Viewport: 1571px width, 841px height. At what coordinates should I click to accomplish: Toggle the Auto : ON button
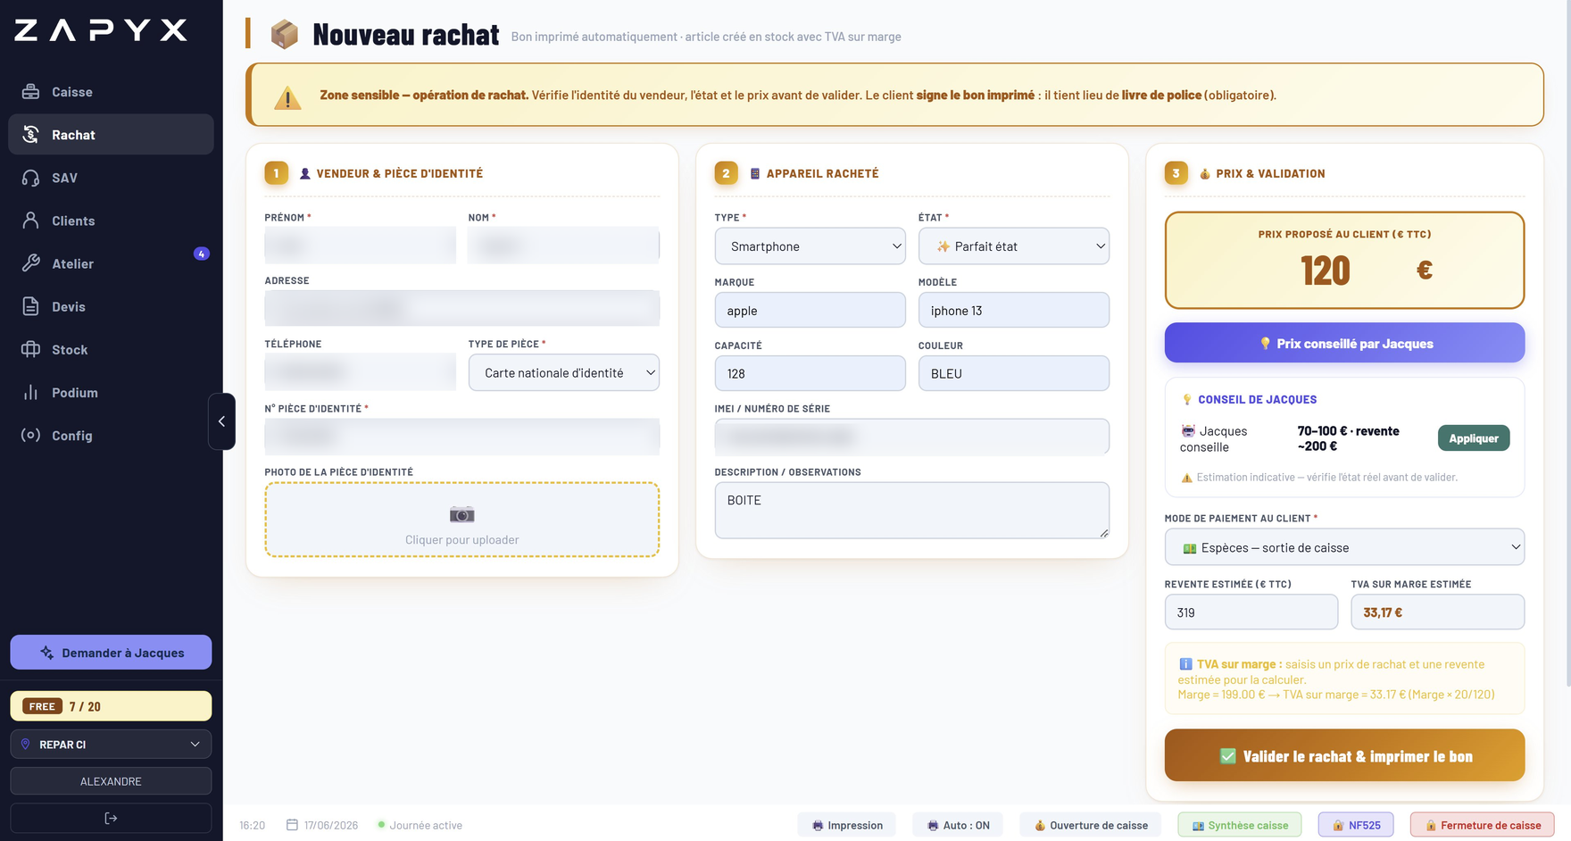click(x=958, y=825)
